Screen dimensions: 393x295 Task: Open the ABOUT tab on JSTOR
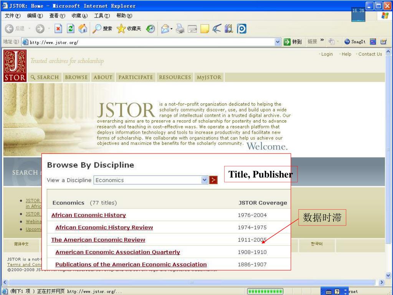click(x=103, y=77)
